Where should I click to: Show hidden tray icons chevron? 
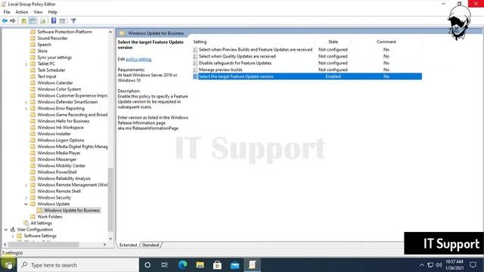coord(421,265)
